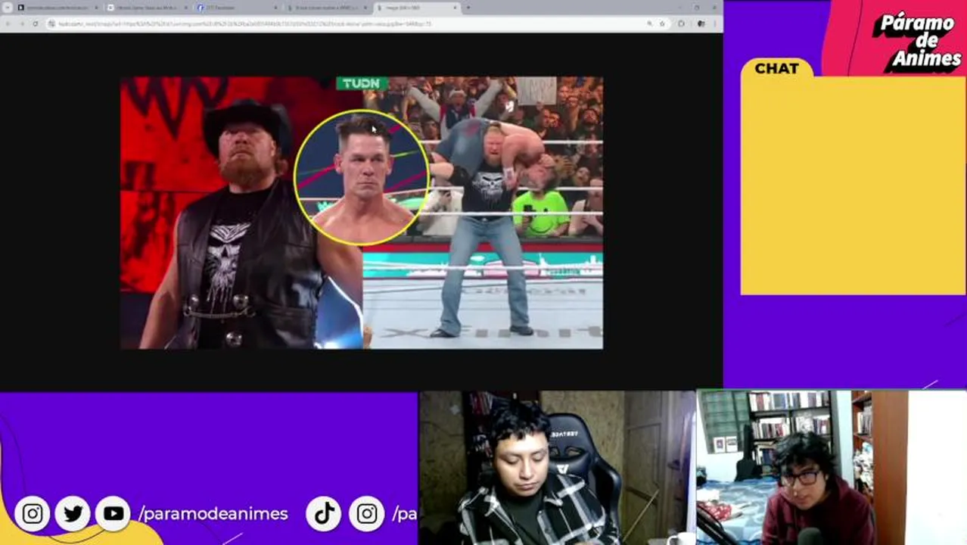The height and width of the screenshot is (545, 967).
Task: Open the zoom magnifier icon in address bar
Action: (x=649, y=23)
